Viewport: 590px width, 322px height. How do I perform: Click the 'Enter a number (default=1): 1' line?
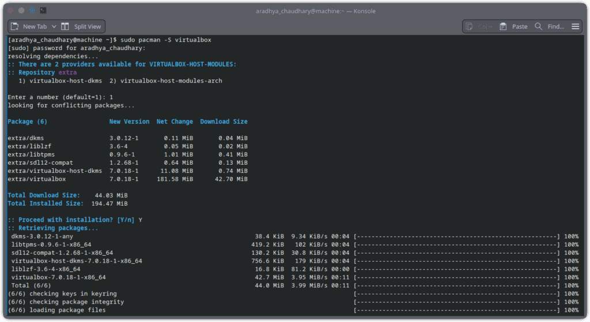coord(60,97)
